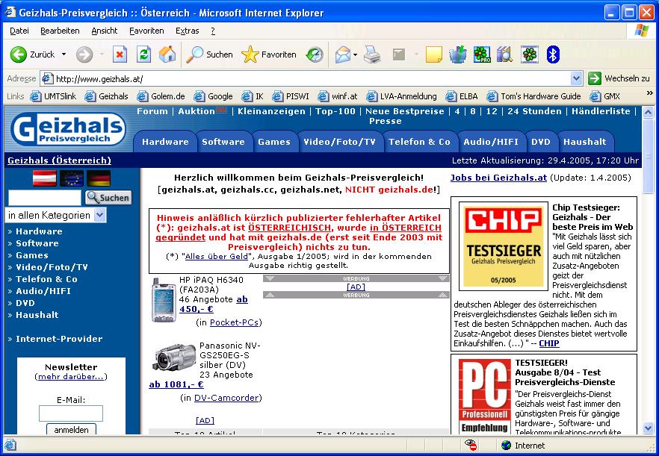Go to the Home page icon

coord(167,54)
